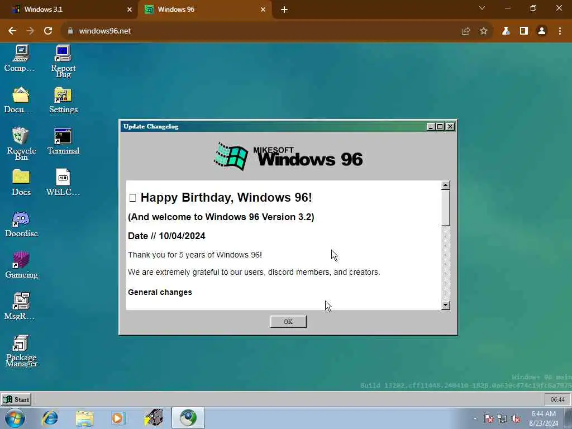The image size is (572, 429).
Task: Click the Action Center flag icon
Action: pyautogui.click(x=489, y=418)
